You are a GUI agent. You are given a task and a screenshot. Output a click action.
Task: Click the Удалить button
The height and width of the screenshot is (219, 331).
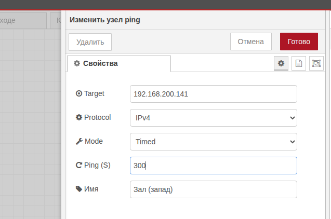coord(90,42)
